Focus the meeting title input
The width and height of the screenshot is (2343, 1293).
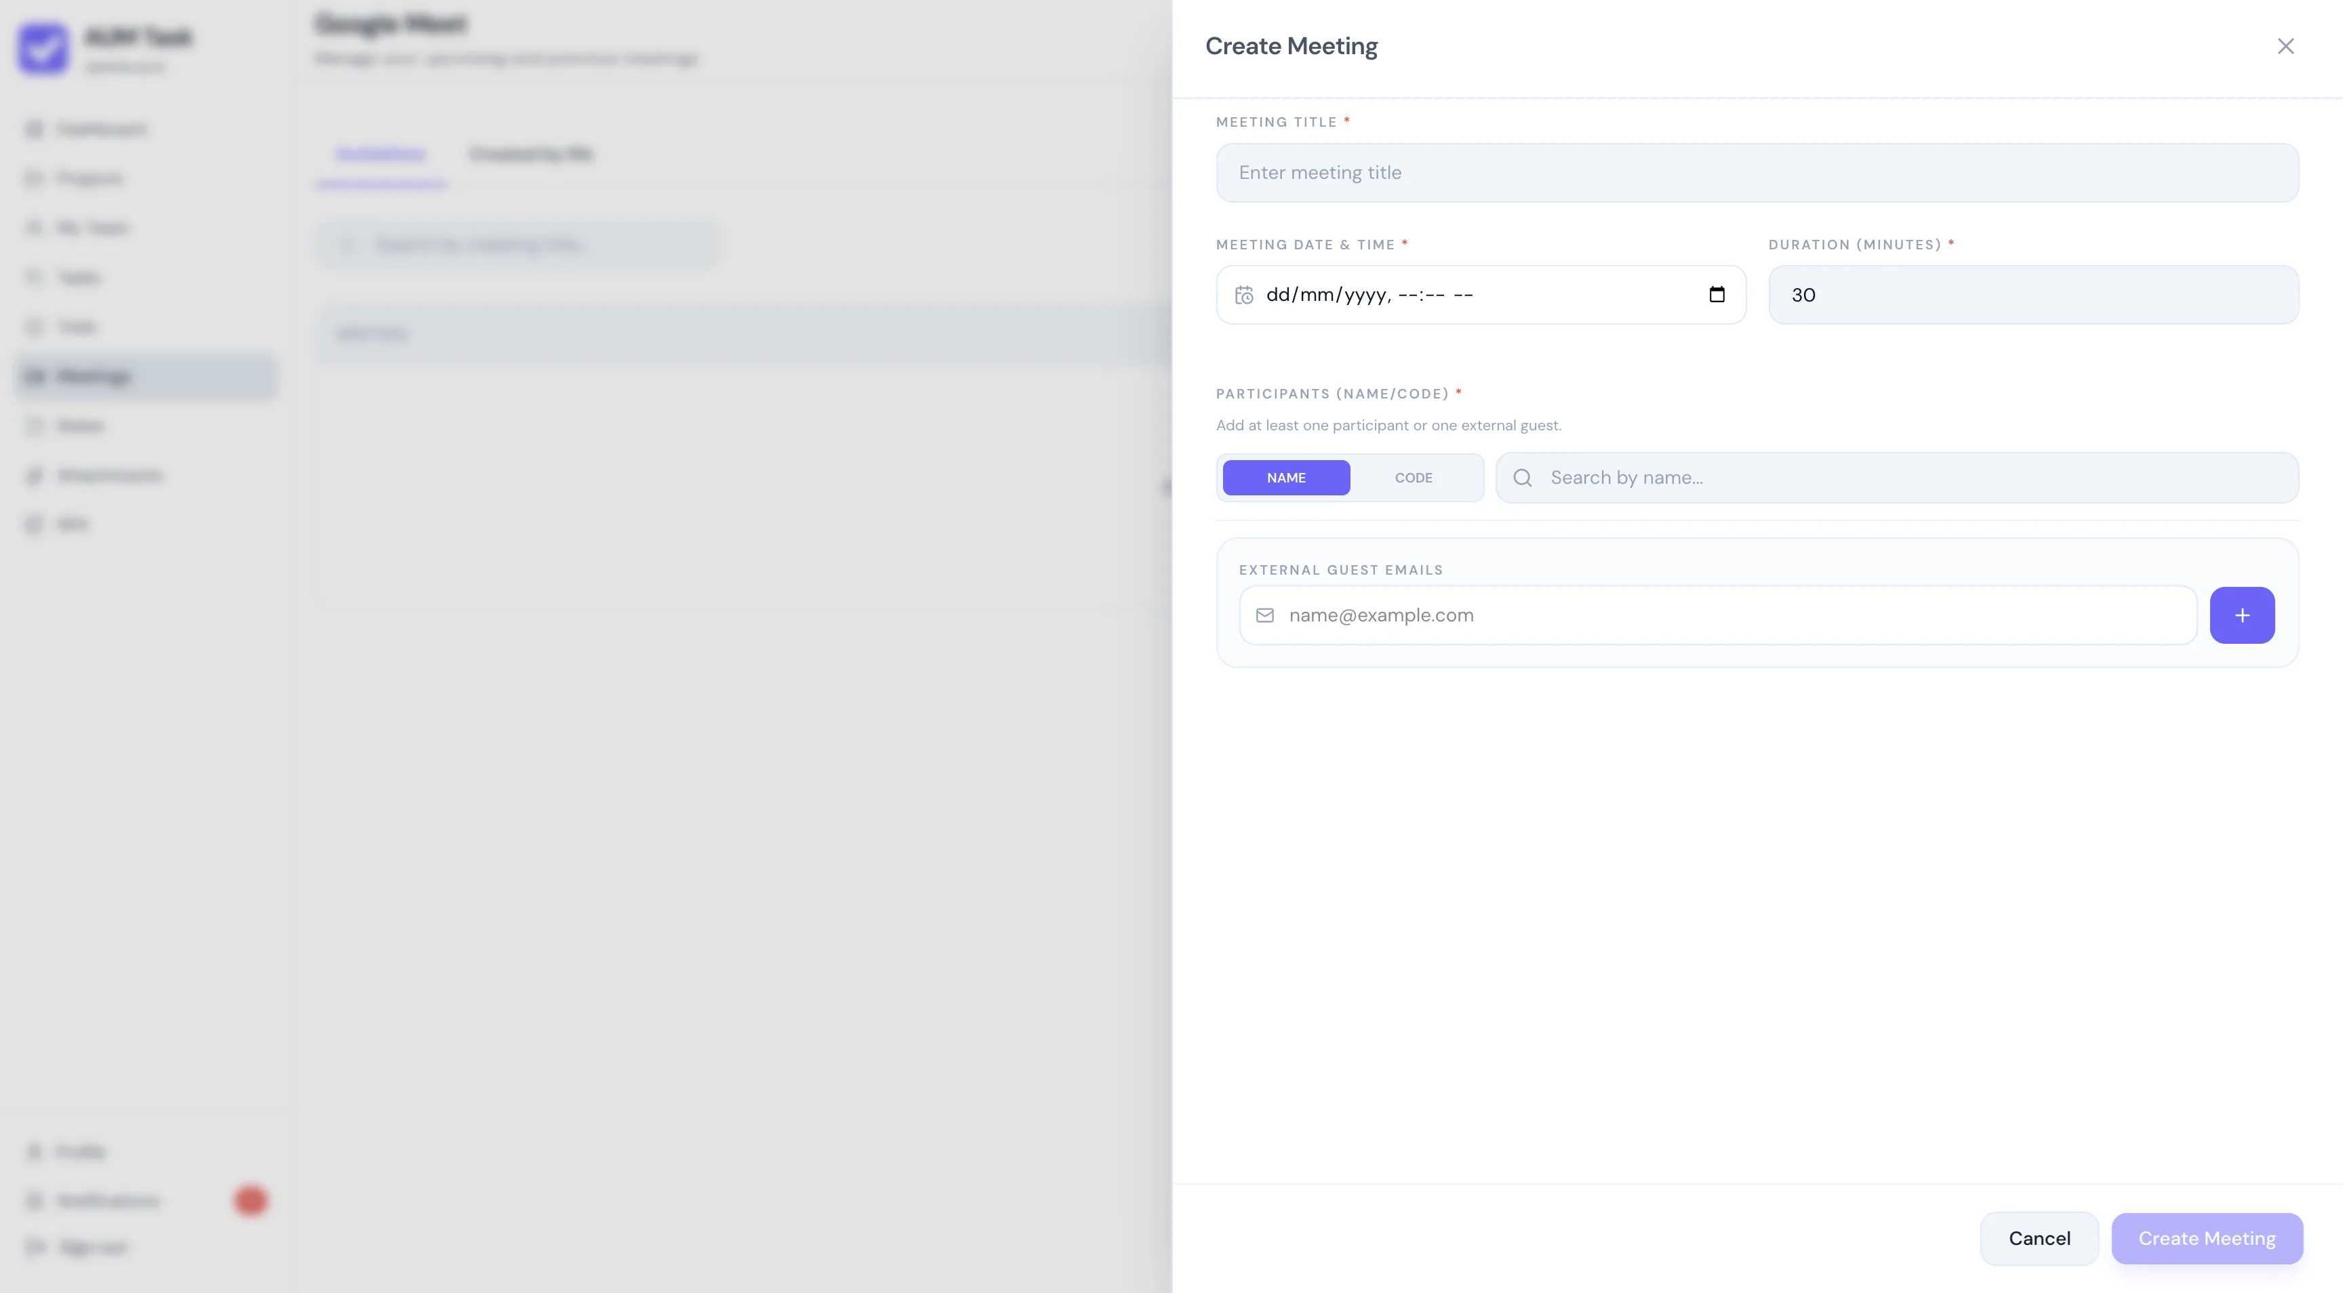click(x=1757, y=173)
